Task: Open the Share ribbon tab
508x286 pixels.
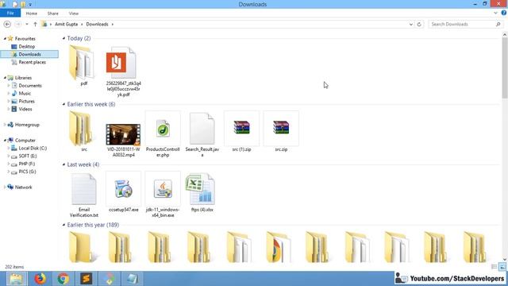Action: tap(53, 14)
